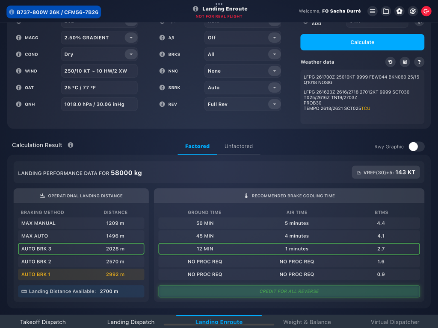Click the red logout icon
The width and height of the screenshot is (438, 328).
click(426, 11)
